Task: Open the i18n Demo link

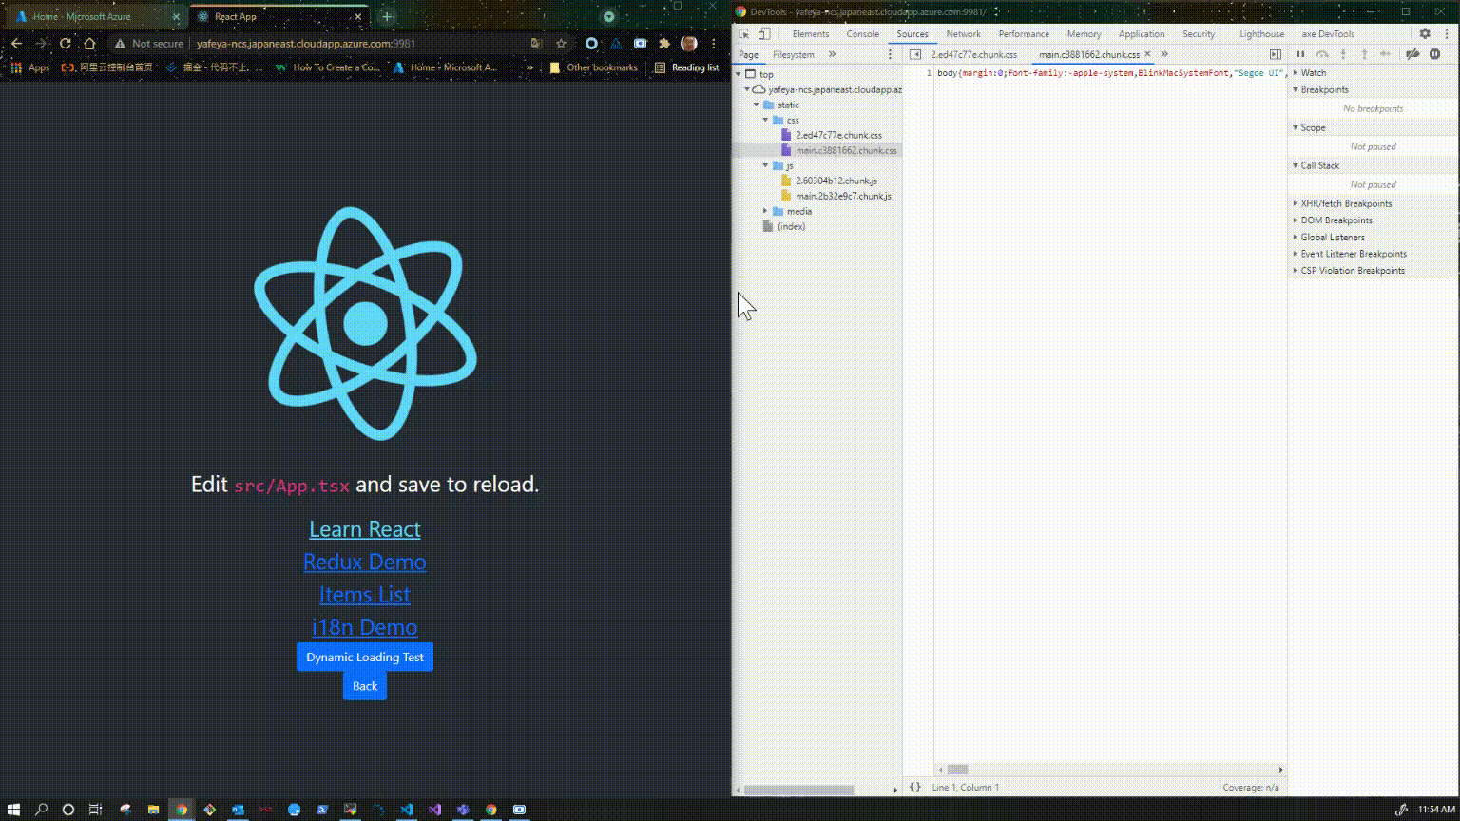Action: tap(365, 627)
